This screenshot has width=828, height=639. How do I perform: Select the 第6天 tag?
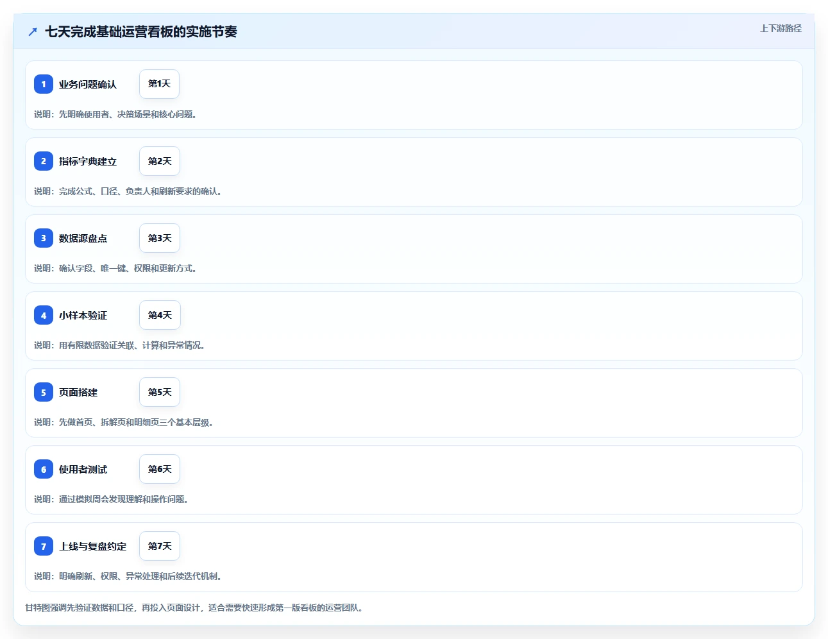click(160, 469)
